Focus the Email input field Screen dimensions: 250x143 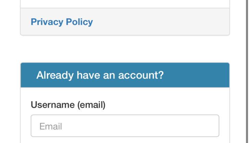coord(125,126)
